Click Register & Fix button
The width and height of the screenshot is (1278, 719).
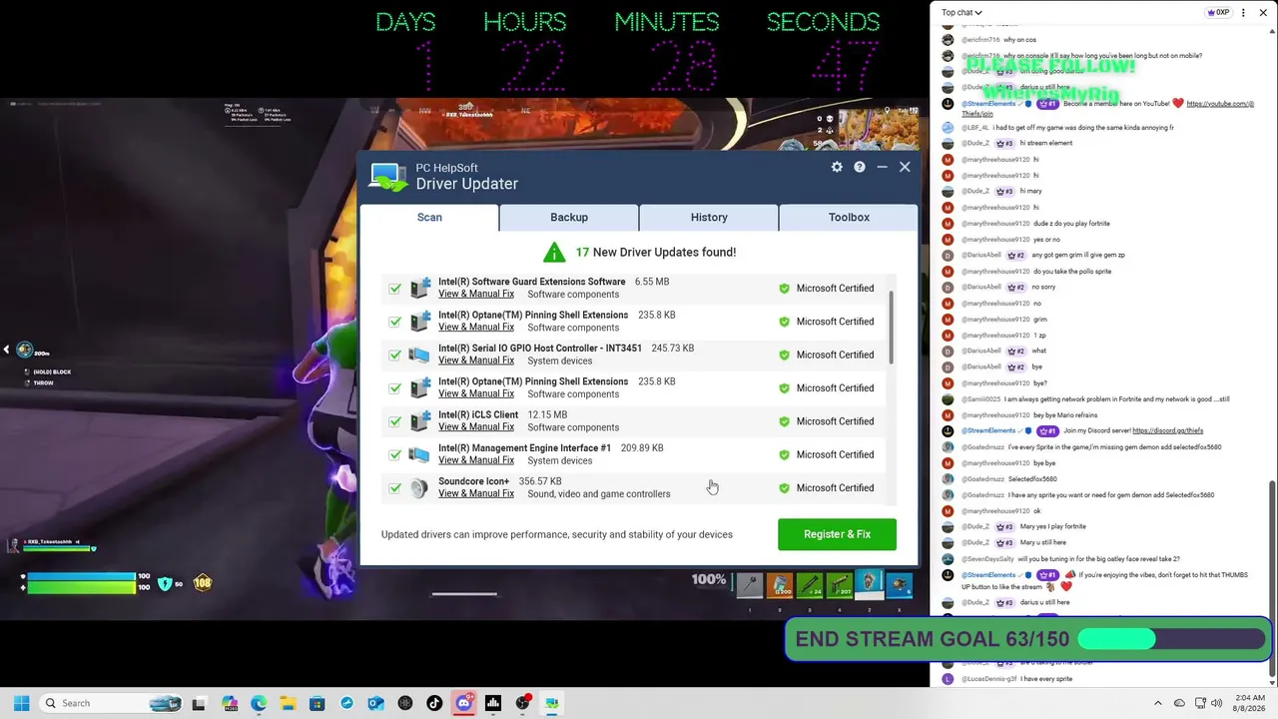(x=837, y=534)
